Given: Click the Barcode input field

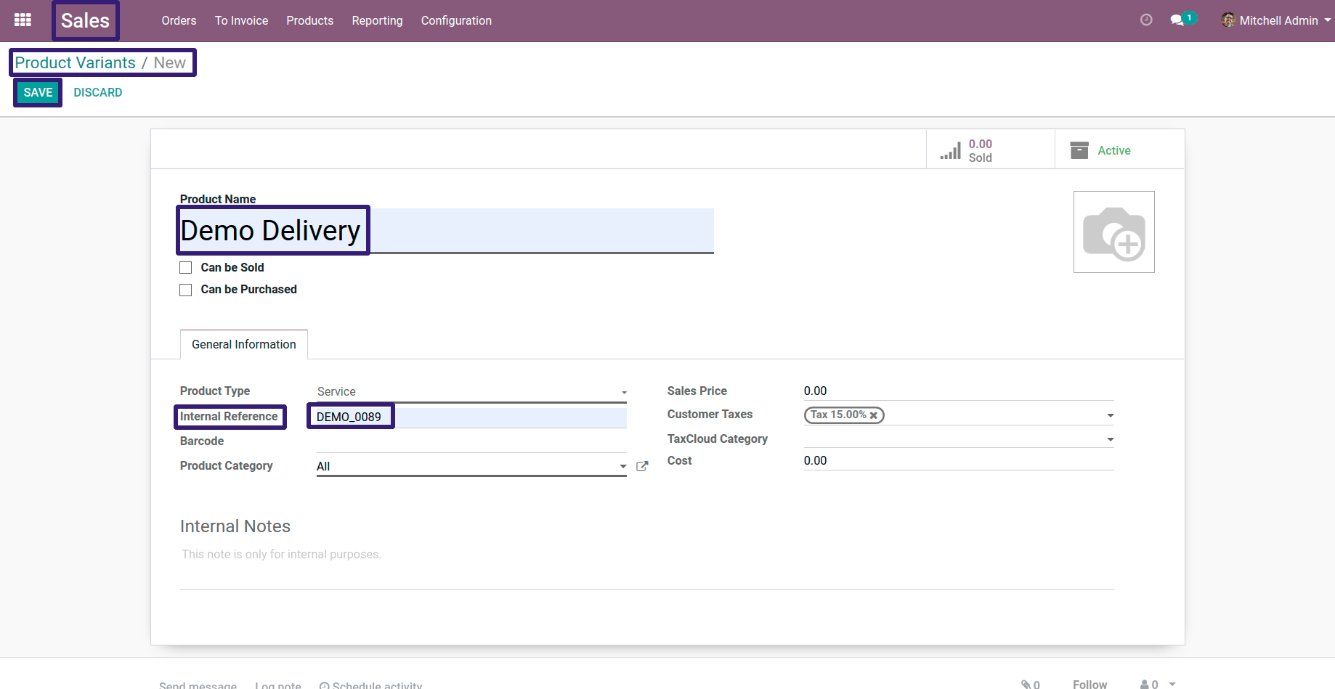Looking at the screenshot, I should 471,441.
